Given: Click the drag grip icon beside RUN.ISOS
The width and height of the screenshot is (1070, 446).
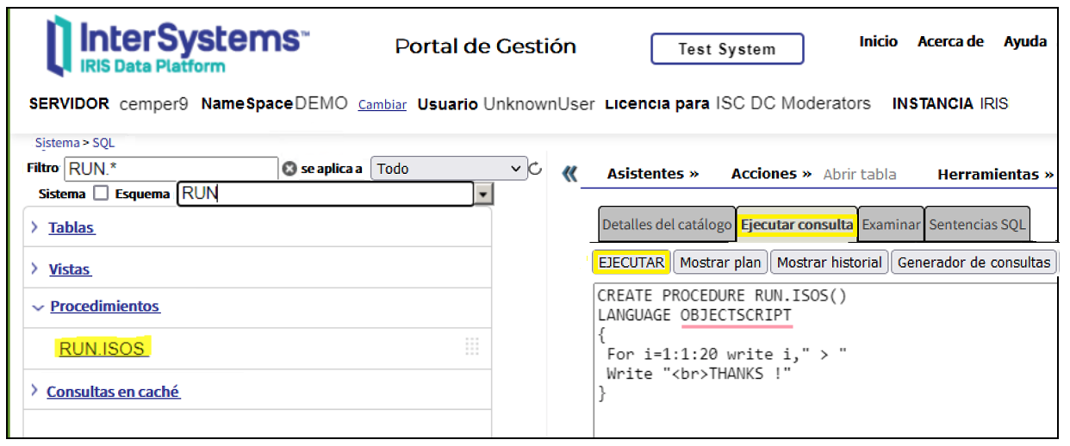Looking at the screenshot, I should click(471, 347).
